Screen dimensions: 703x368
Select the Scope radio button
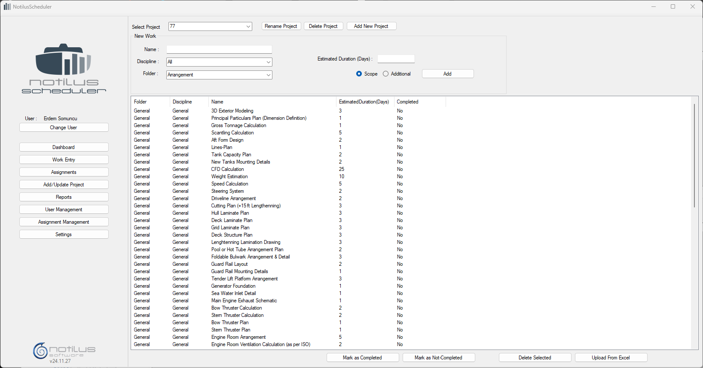359,74
